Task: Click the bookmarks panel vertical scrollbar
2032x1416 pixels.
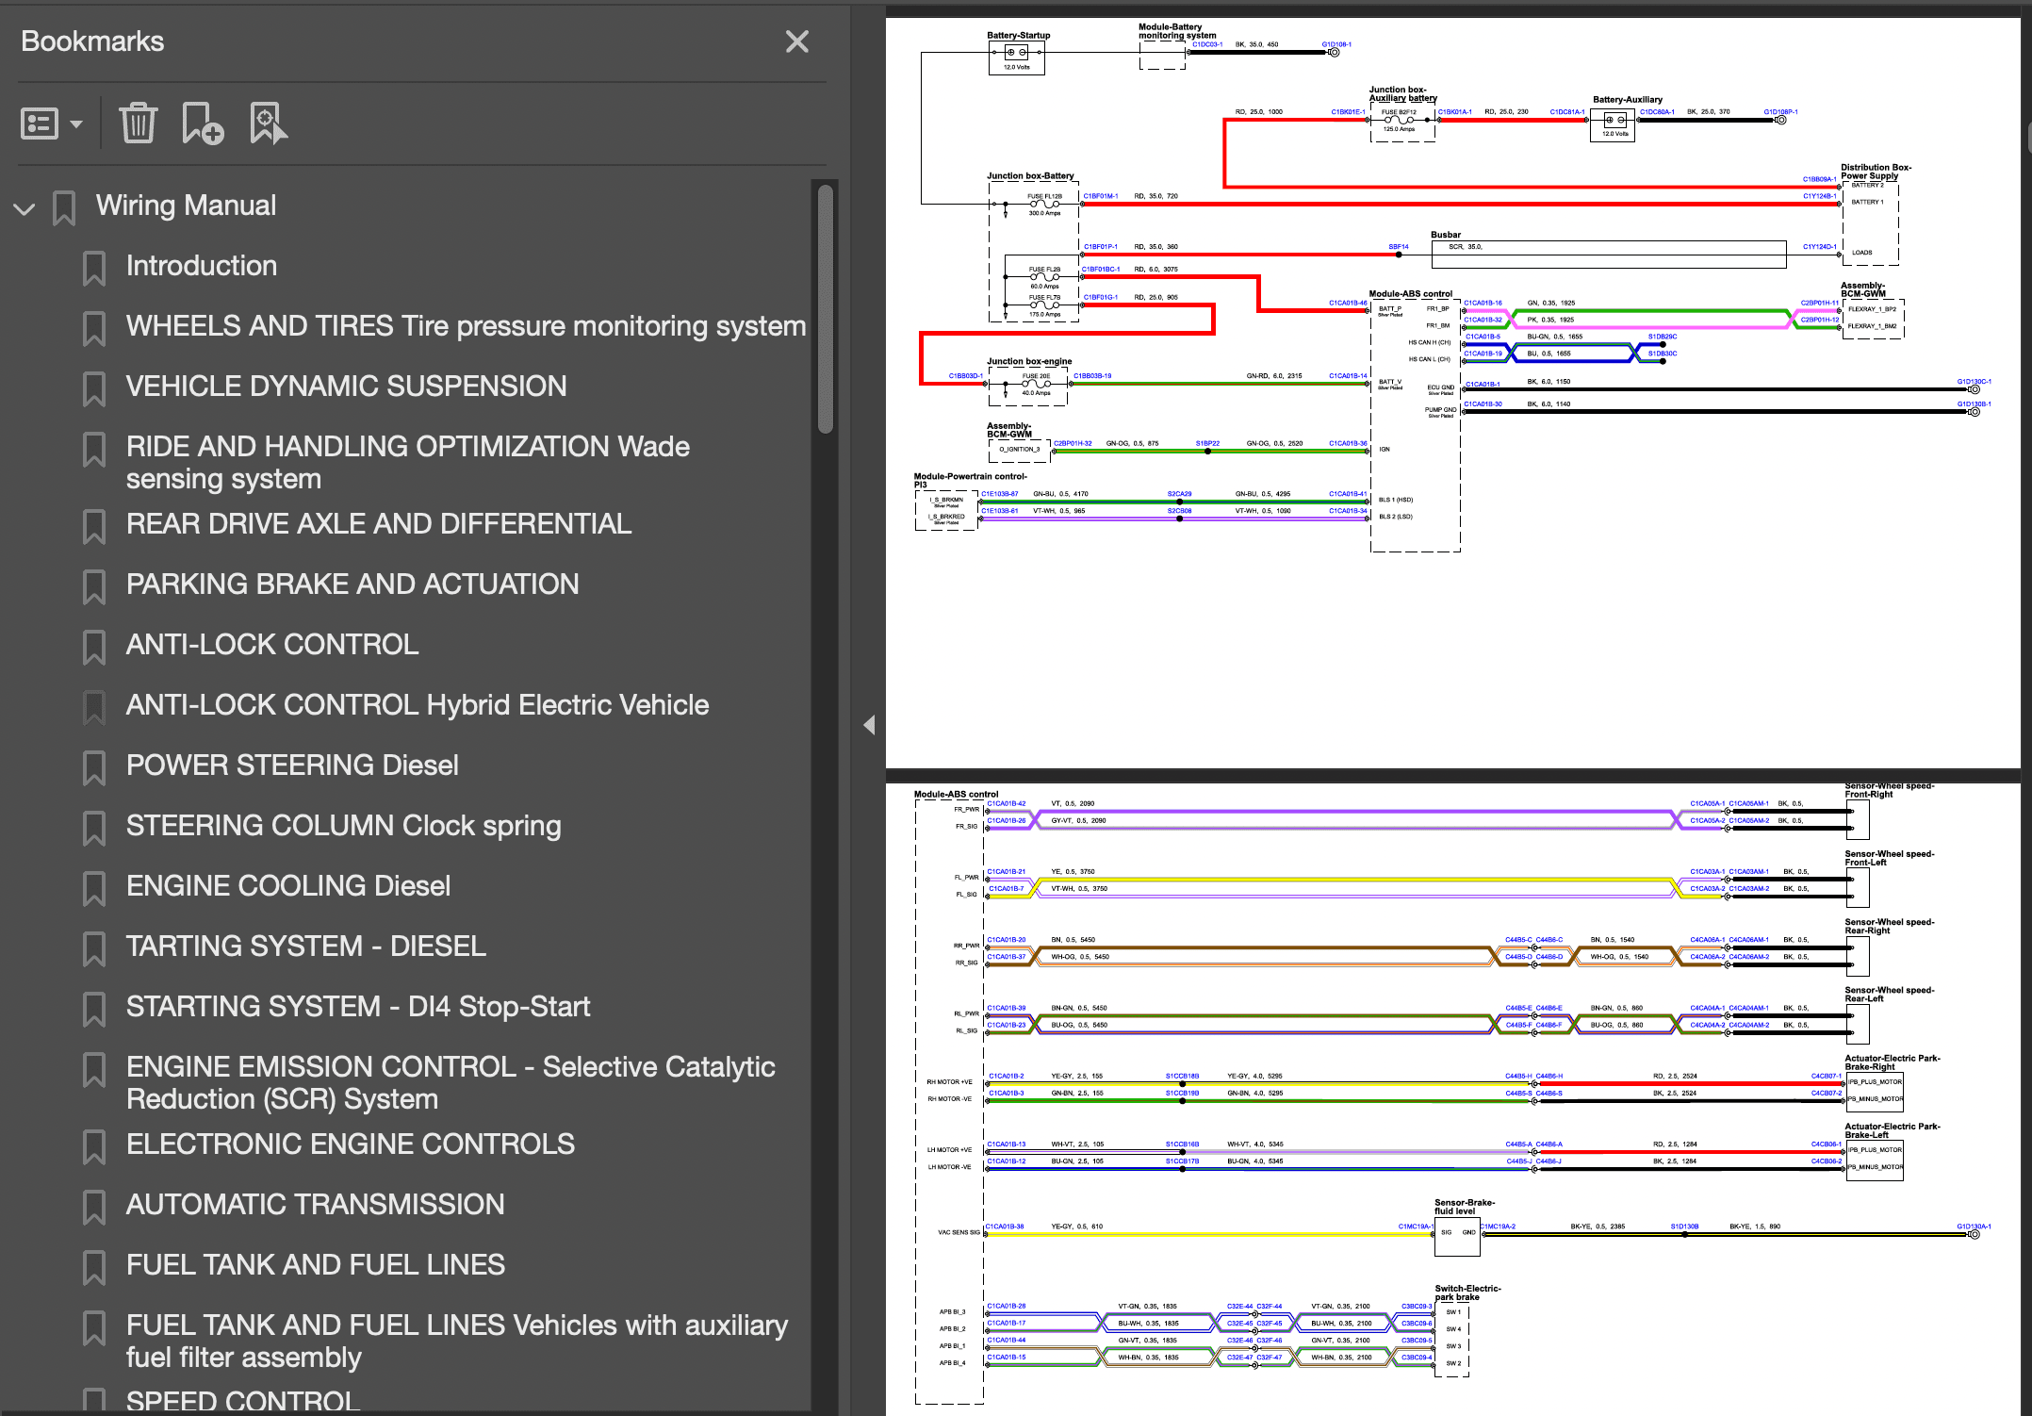Action: click(x=825, y=311)
